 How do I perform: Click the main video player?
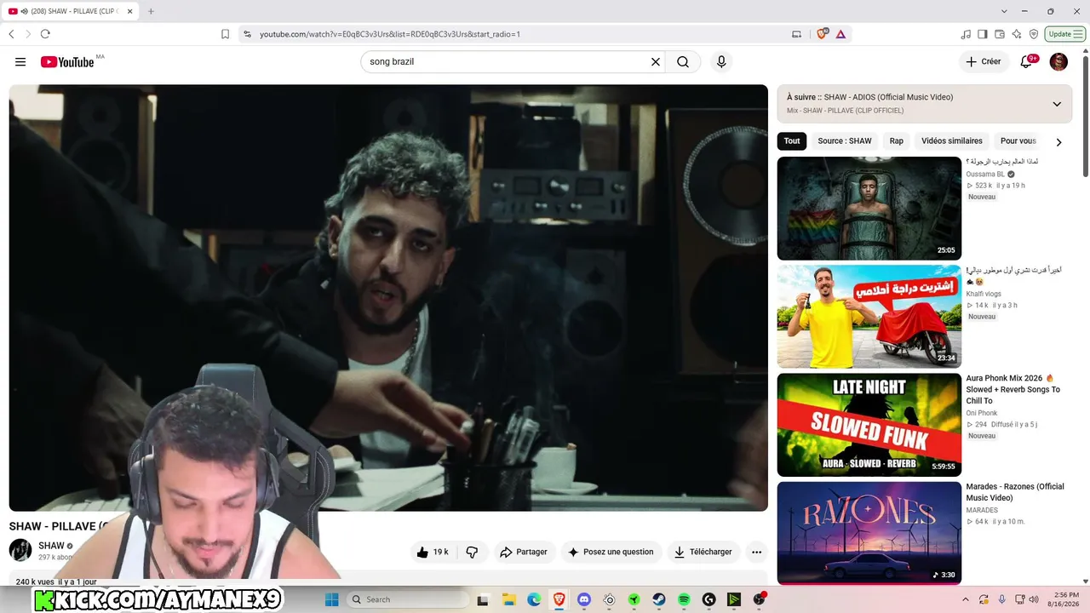[x=388, y=297]
